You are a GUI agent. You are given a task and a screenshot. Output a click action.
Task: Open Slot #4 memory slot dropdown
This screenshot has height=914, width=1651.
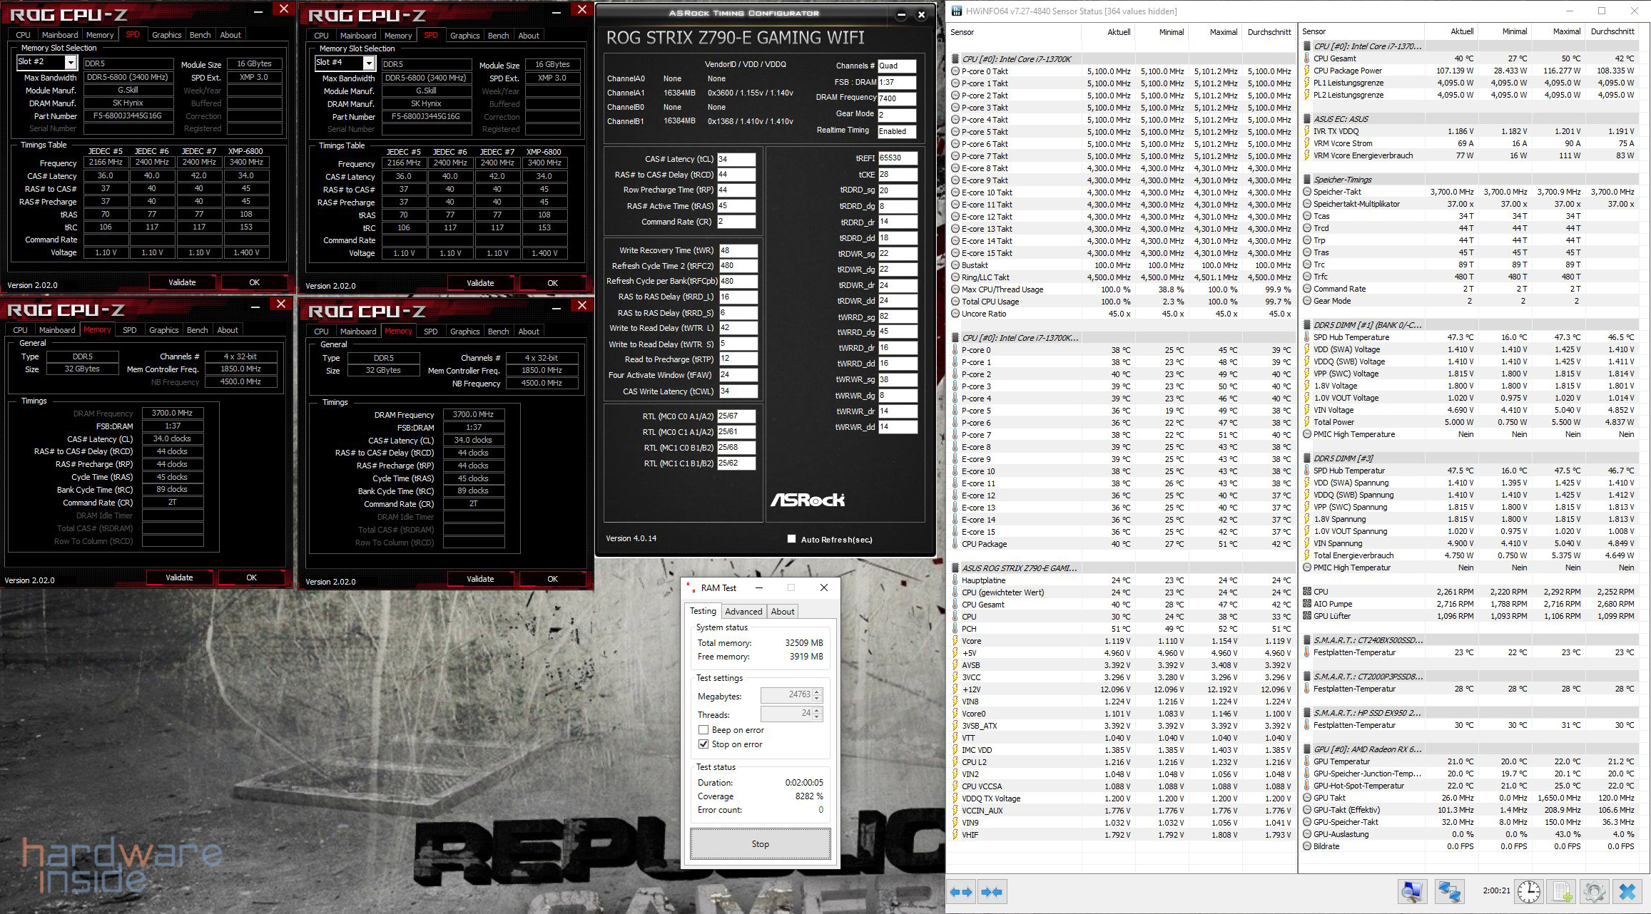point(369,63)
